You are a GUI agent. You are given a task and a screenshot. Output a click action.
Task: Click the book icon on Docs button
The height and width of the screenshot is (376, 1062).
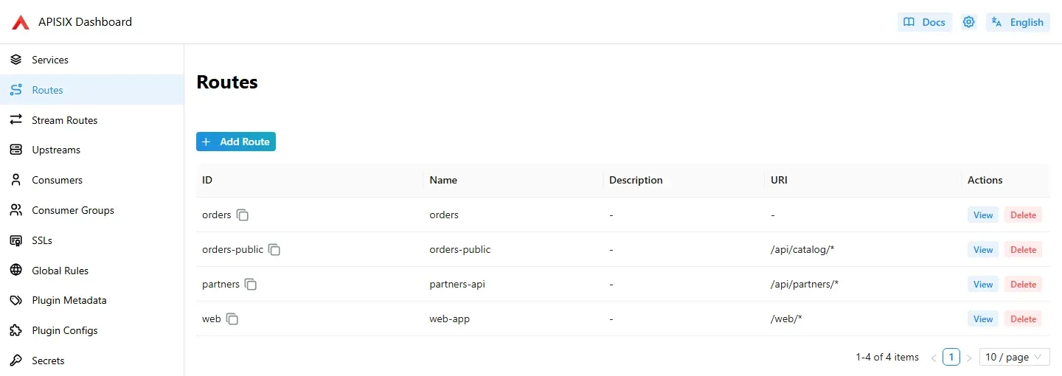pyautogui.click(x=910, y=22)
